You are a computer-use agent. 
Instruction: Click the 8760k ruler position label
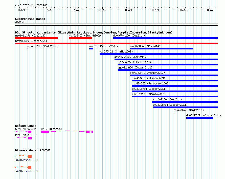(x=22, y=10)
